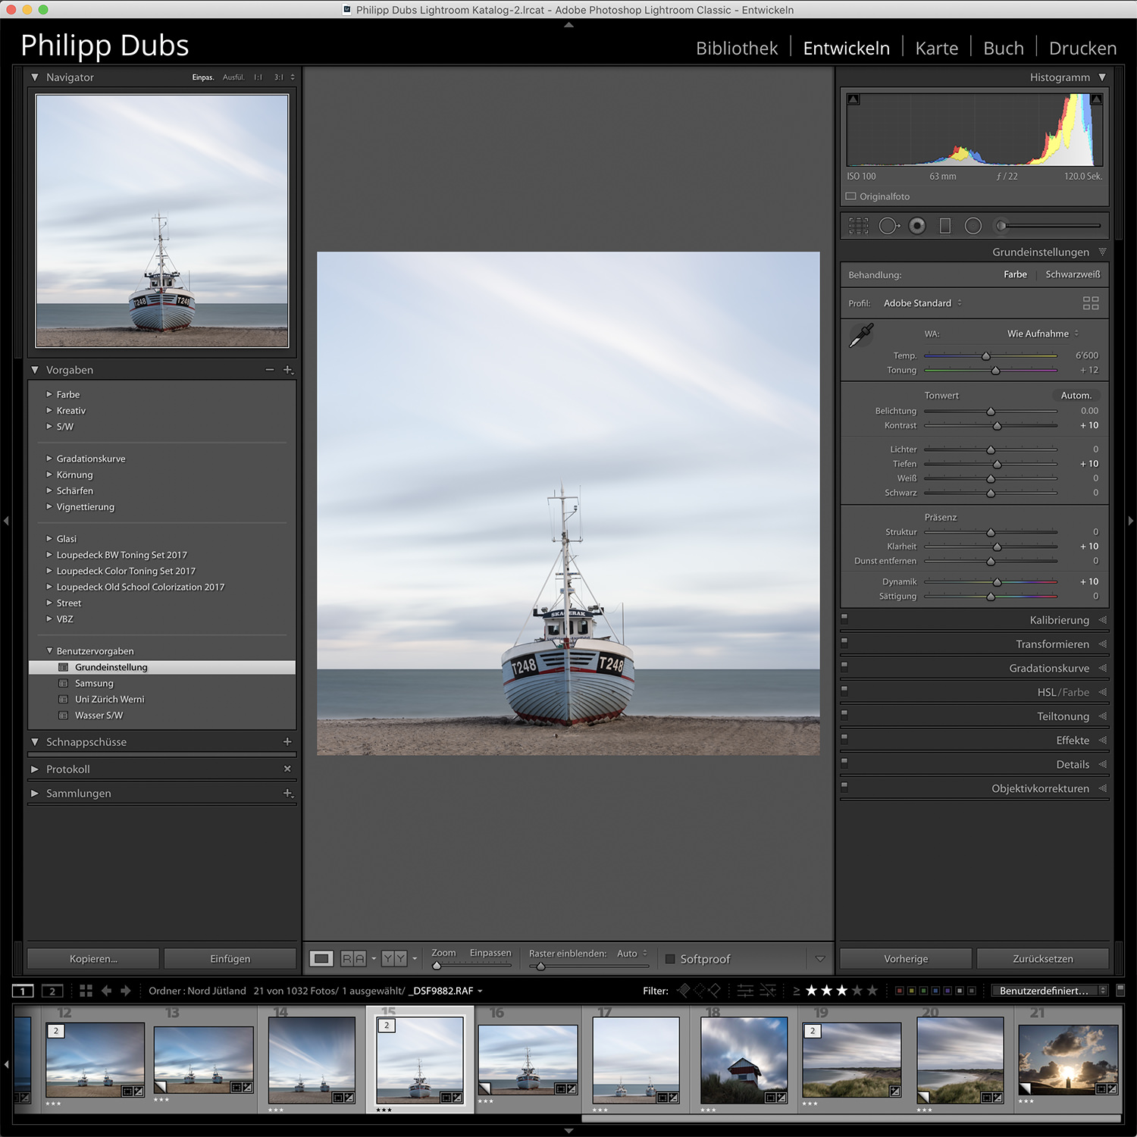This screenshot has width=1137, height=1137.
Task: Select the Graduated Filter tool
Action: coord(944,225)
